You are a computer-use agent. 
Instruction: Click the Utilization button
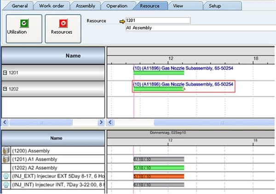tap(24, 29)
